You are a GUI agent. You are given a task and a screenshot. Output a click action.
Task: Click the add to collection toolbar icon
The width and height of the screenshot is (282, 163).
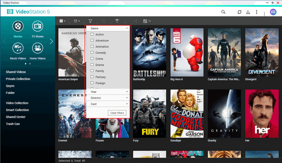point(104,21)
